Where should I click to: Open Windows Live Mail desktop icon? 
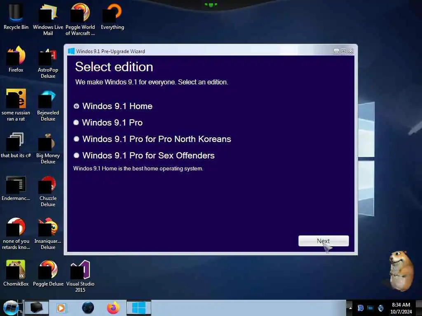48,19
